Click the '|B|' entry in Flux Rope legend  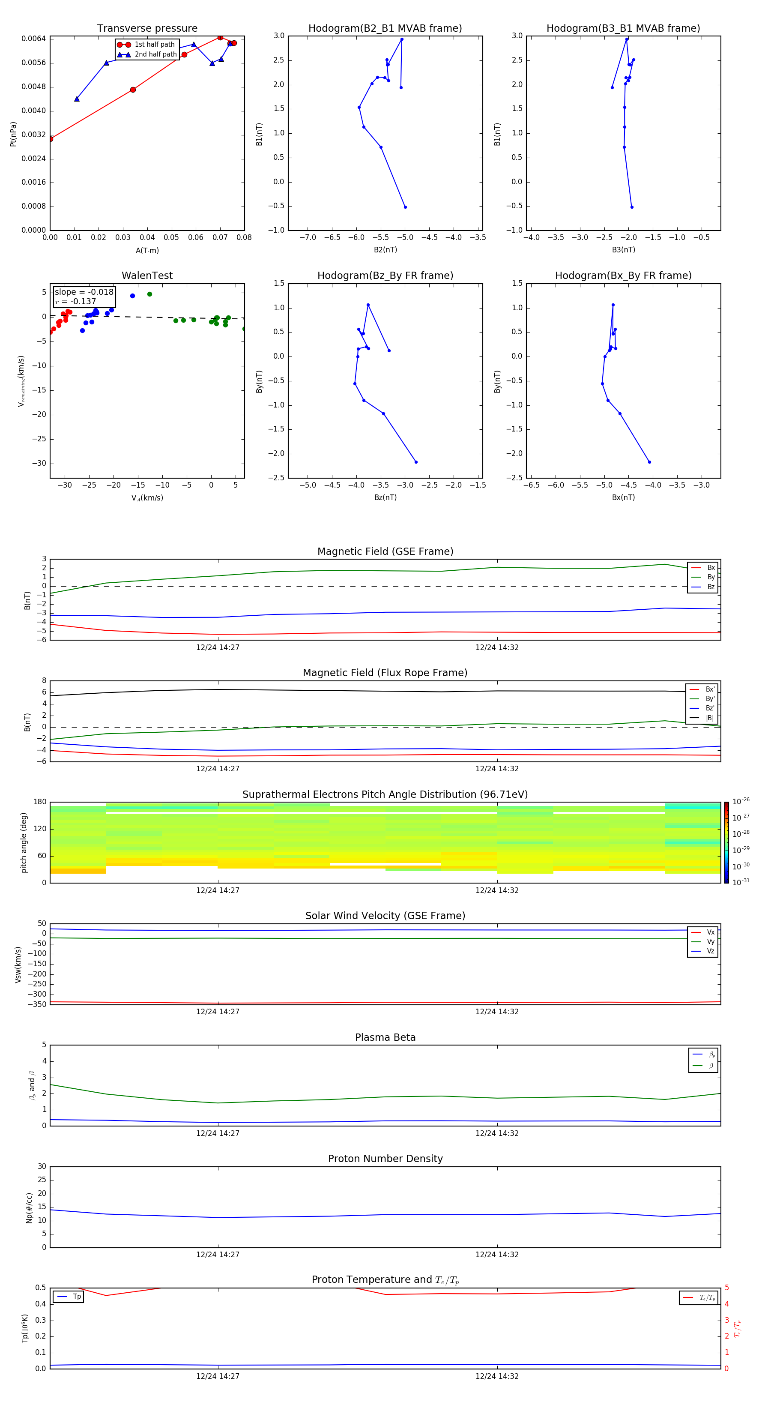[702, 718]
